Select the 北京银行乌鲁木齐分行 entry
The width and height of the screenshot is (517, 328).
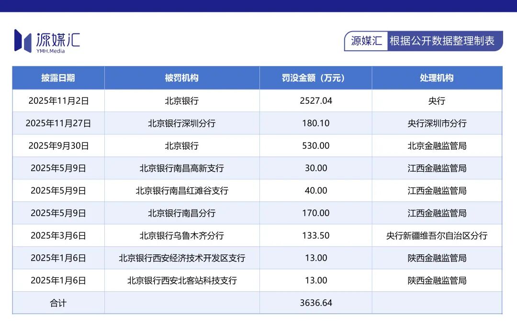(182, 235)
